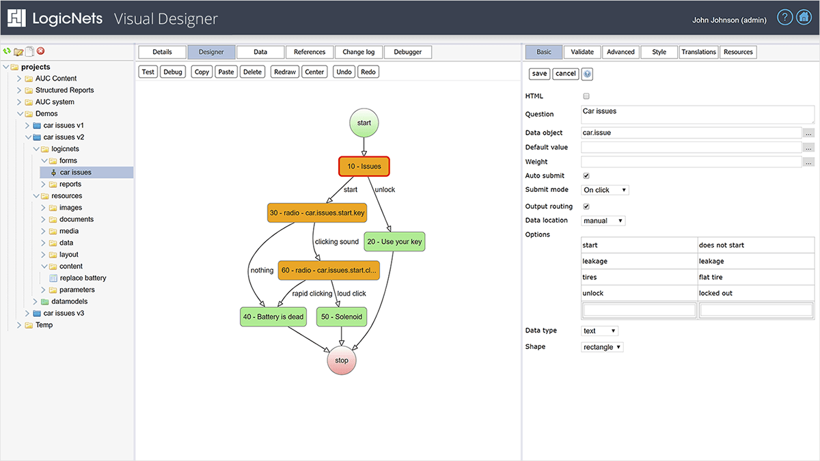
Task: Click the car issues v1 project icon
Action: tap(38, 126)
